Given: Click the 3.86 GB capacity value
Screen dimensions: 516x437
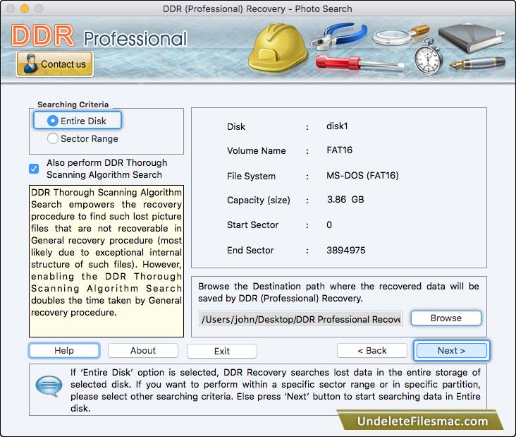Looking at the screenshot, I should click(345, 199).
